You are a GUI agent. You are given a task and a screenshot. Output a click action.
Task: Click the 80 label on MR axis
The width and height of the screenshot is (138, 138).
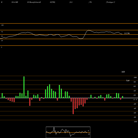pos(135,82)
